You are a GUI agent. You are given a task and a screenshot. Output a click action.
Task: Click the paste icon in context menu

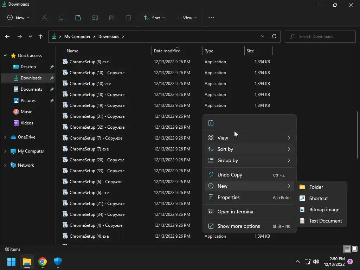tap(211, 123)
